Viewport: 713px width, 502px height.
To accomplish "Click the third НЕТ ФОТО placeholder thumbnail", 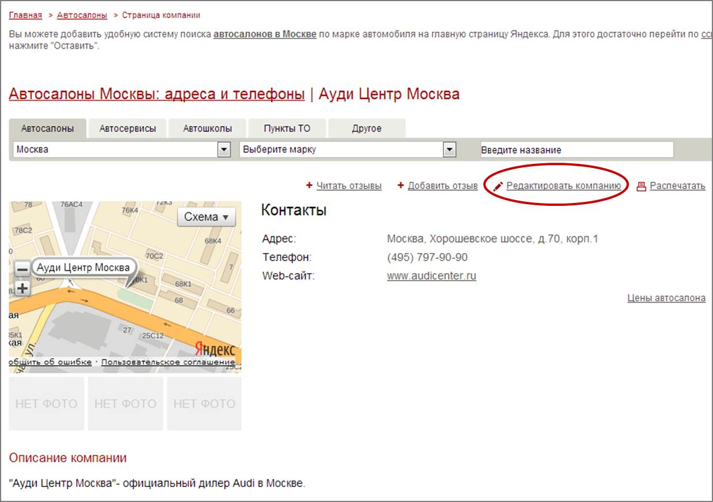I will [x=204, y=404].
